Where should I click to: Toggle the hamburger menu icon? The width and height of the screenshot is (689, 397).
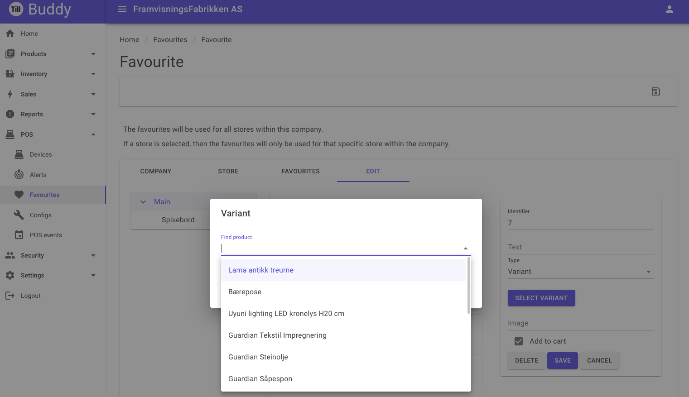122,9
